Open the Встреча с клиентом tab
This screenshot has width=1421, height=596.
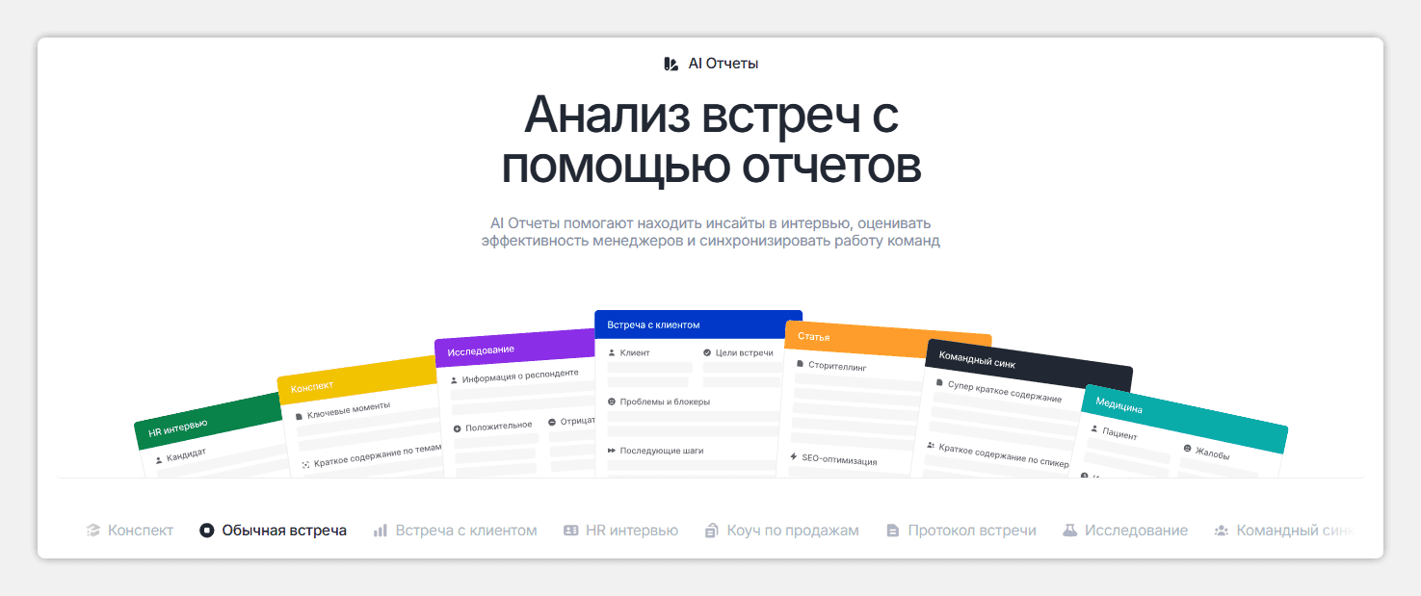tap(455, 531)
